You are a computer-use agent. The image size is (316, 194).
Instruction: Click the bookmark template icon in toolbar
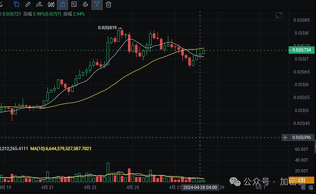click(x=16, y=4)
